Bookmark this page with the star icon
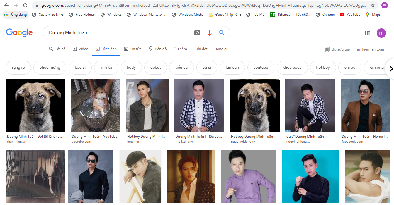This screenshot has height=205, width=394. pyautogui.click(x=373, y=5)
